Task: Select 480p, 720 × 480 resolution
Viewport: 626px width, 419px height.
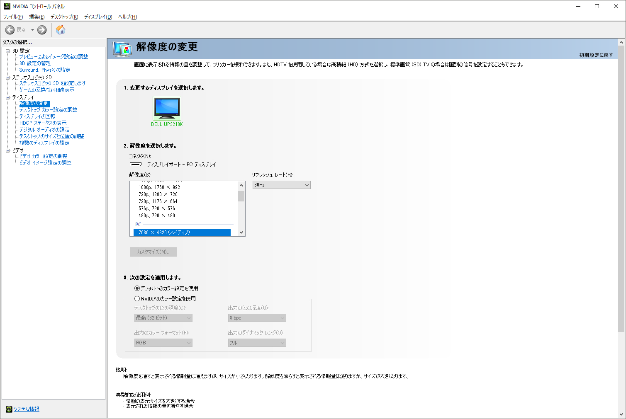Action: 157,216
